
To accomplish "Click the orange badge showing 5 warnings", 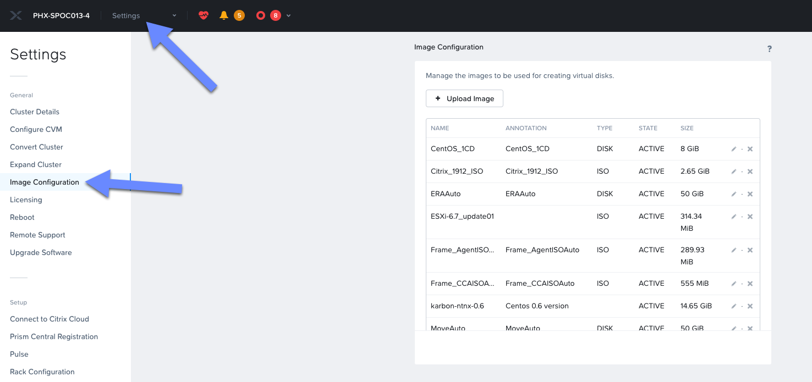I will (238, 15).
